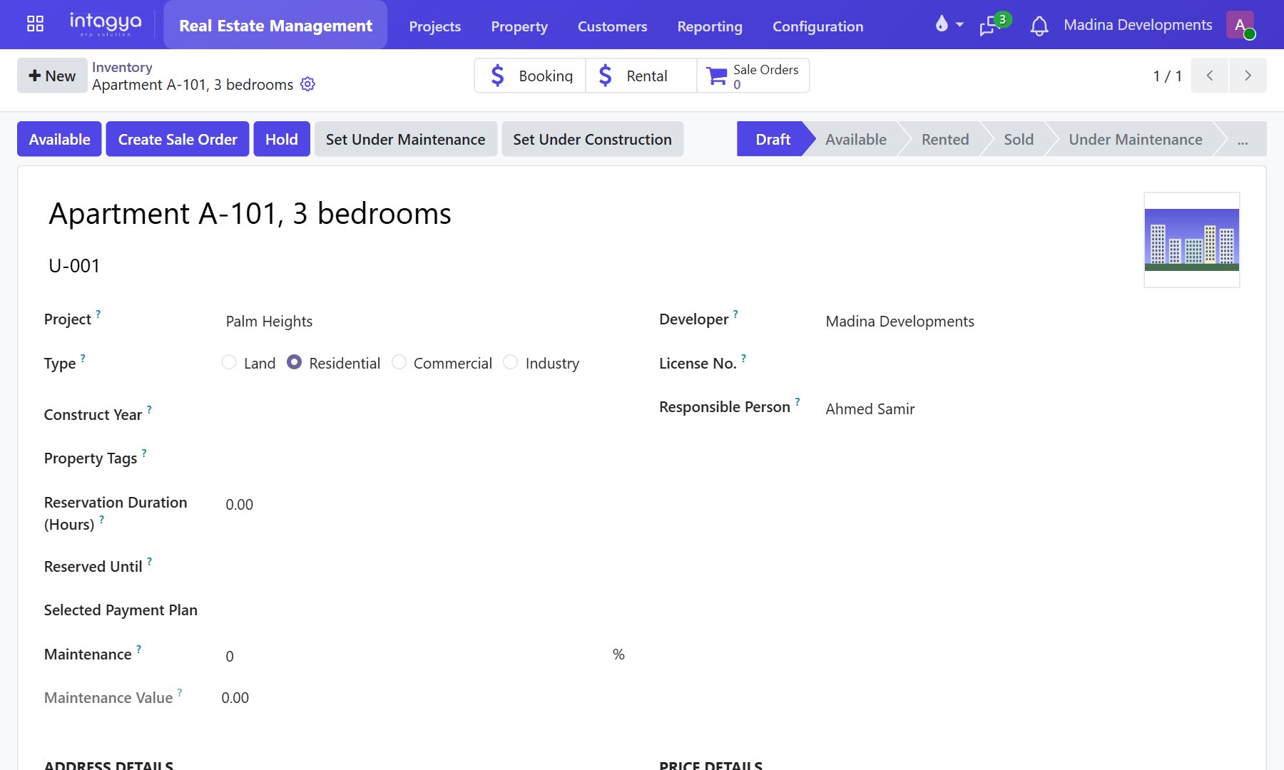This screenshot has height=770, width=1284.
Task: Go to the previous record arrow
Action: click(x=1210, y=76)
